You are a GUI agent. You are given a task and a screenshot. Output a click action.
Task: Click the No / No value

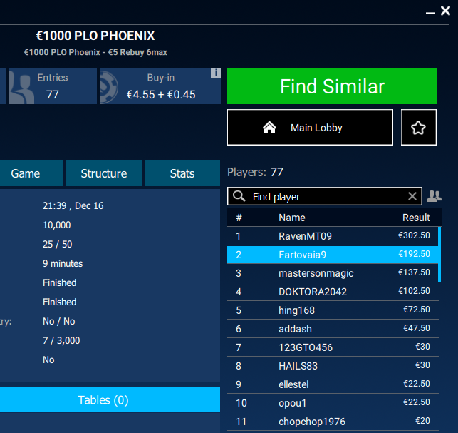point(59,321)
